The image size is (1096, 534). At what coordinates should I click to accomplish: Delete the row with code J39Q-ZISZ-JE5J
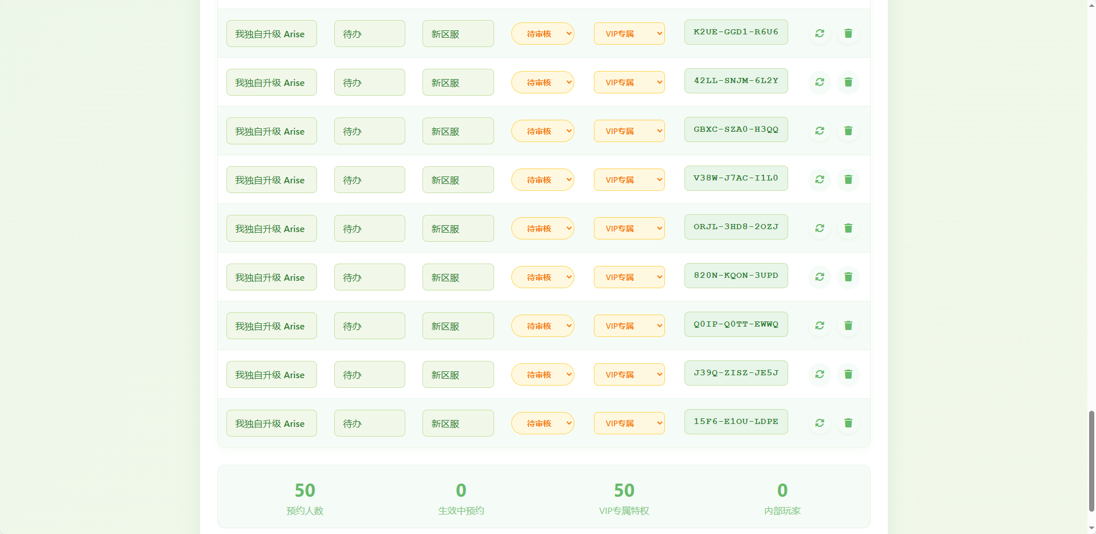[848, 374]
